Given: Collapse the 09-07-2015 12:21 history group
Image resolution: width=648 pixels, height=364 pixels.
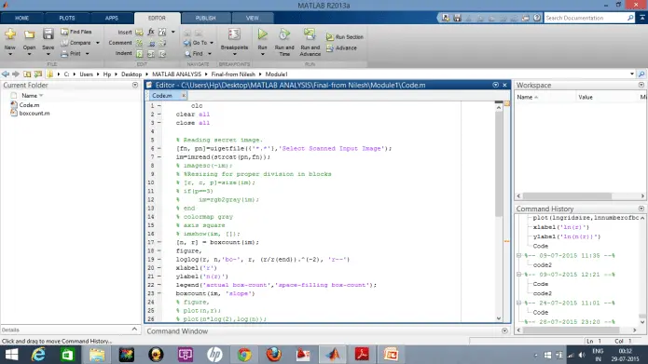Looking at the screenshot, I should (519, 275).
